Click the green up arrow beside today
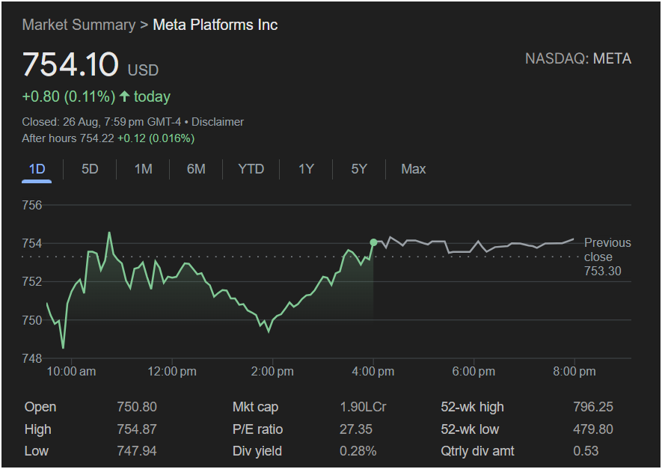The height and width of the screenshot is (469, 662). pyautogui.click(x=124, y=96)
